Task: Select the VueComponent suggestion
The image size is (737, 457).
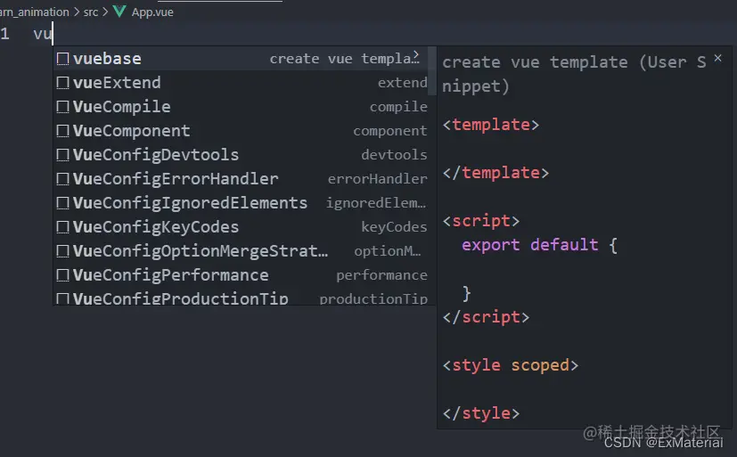Action: (x=241, y=131)
